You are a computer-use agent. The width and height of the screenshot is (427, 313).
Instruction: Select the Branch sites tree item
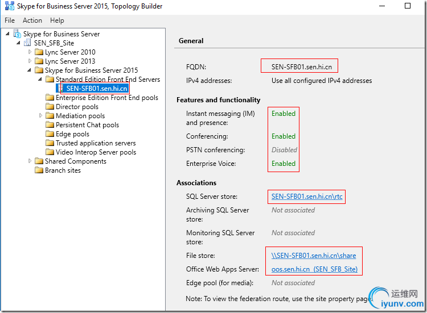click(x=63, y=170)
